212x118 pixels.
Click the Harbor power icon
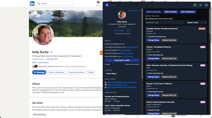206,5
